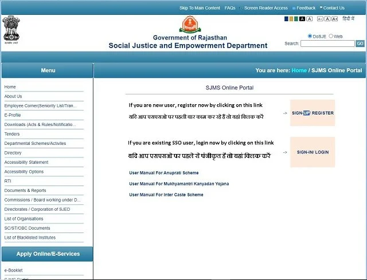Screen dimensions: 367x280
Task: Open the Feedback link in the top bar
Action: pyautogui.click(x=306, y=8)
